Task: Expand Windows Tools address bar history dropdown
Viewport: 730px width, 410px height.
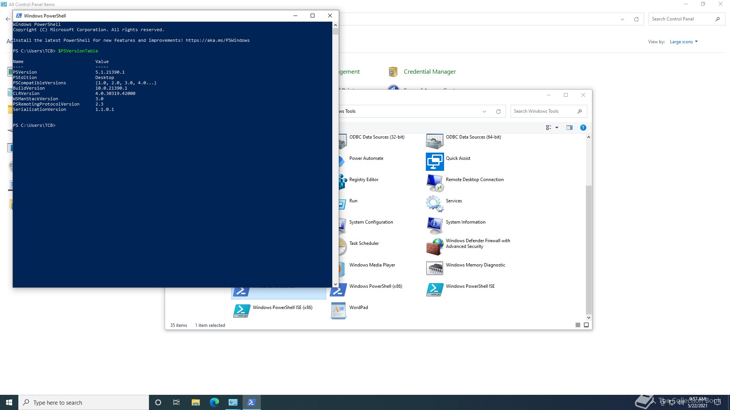Action: (484, 111)
